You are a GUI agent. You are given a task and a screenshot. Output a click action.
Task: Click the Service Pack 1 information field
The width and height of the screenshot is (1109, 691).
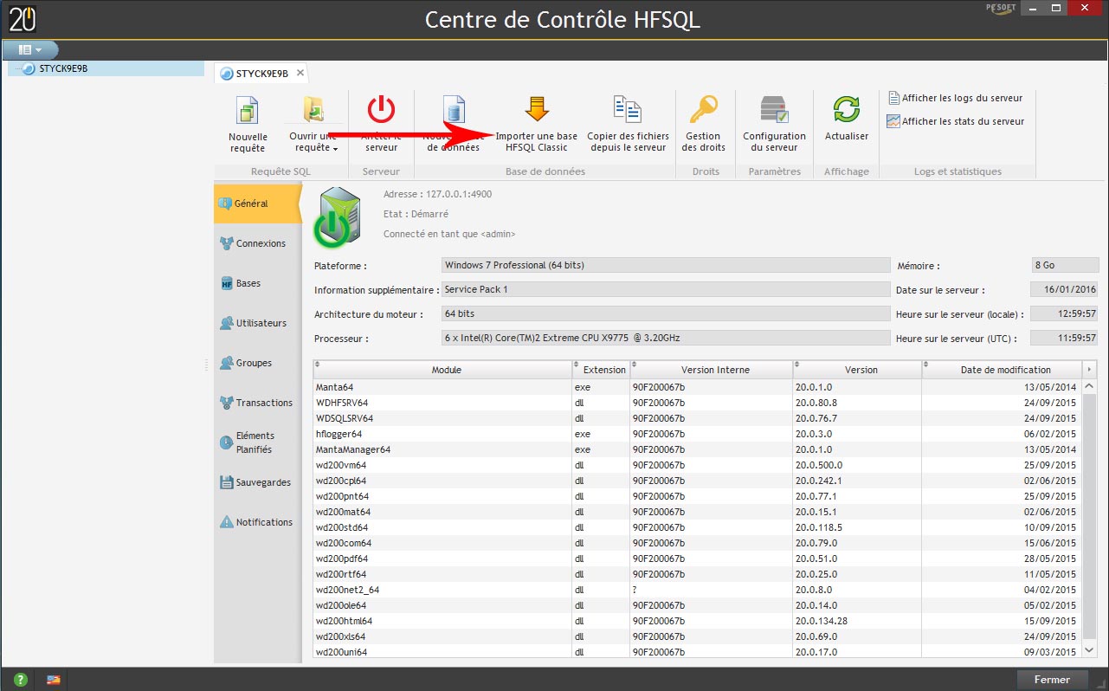(x=665, y=289)
